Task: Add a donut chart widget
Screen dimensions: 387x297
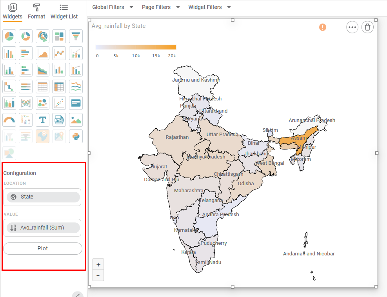Action: tap(26, 36)
